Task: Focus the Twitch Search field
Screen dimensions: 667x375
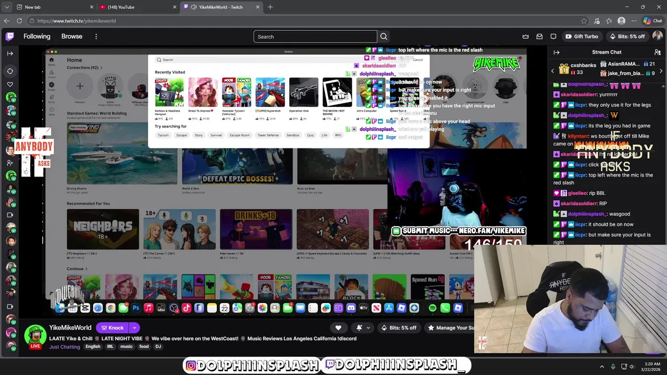Action: (315, 36)
